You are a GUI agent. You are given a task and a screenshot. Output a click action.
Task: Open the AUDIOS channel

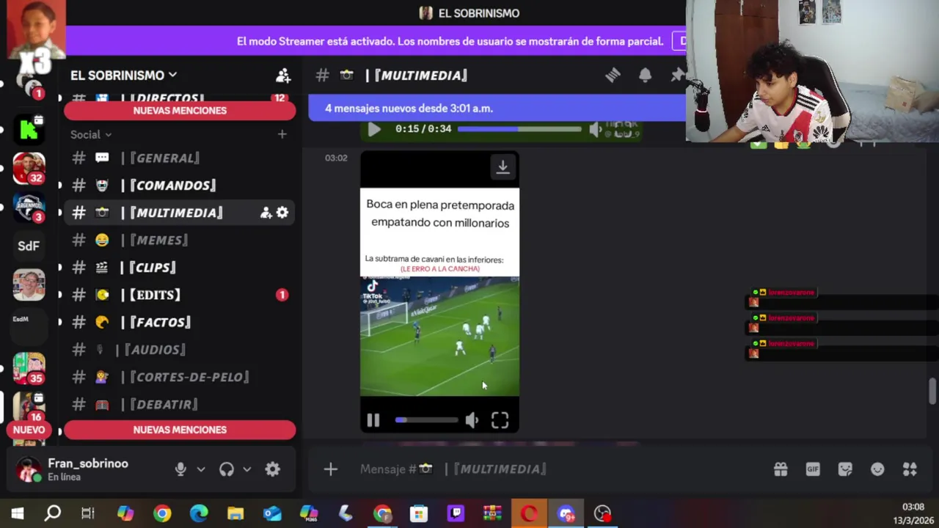(180, 350)
